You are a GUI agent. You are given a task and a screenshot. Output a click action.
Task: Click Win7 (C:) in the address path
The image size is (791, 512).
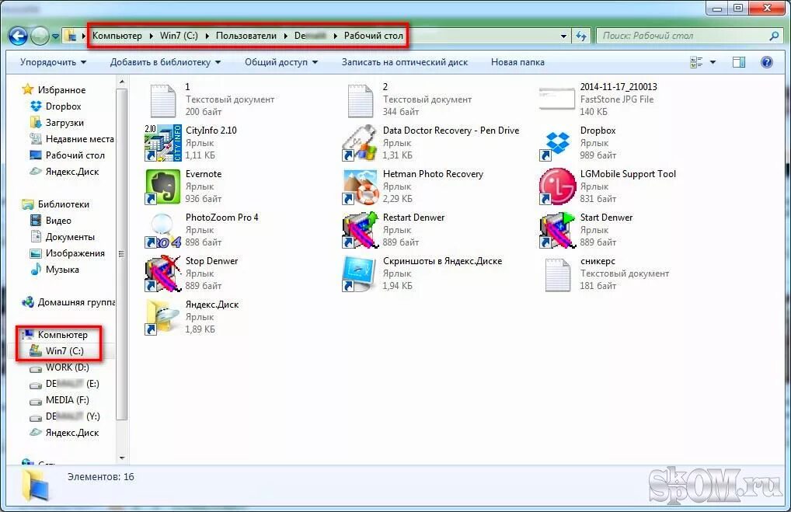coord(179,36)
